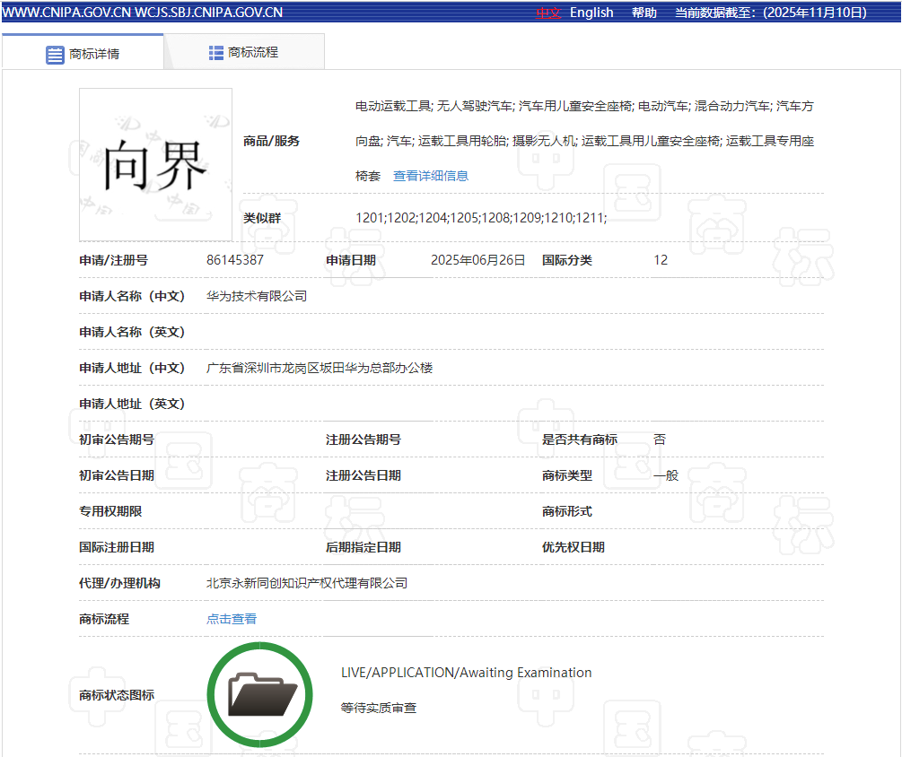This screenshot has width=902, height=757.
Task: Click the application number 86145387
Action: (235, 260)
